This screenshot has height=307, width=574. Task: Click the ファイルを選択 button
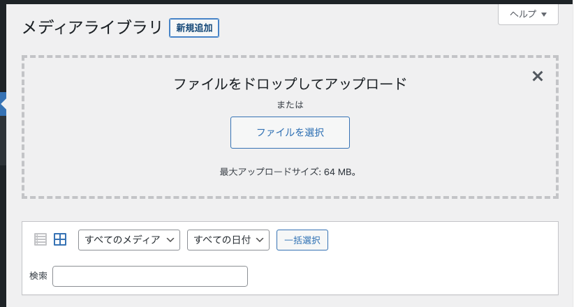tap(290, 133)
